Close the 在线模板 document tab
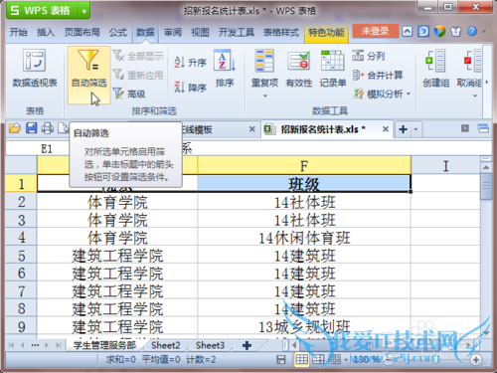This screenshot has width=497, height=373. [252, 129]
